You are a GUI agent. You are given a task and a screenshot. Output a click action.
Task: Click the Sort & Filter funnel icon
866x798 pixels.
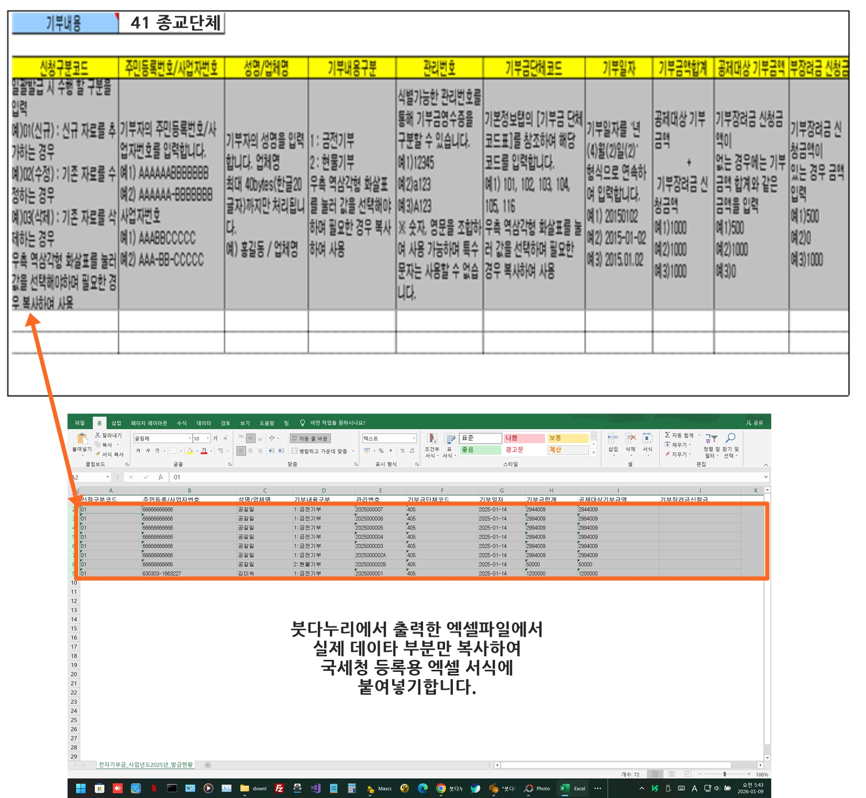(711, 439)
